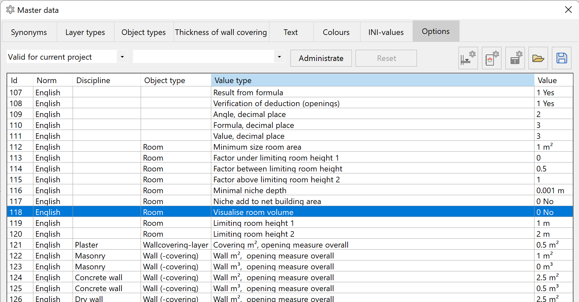Viewport: 579px width, 302px height.
Task: Select the Options tab
Action: tap(436, 31)
